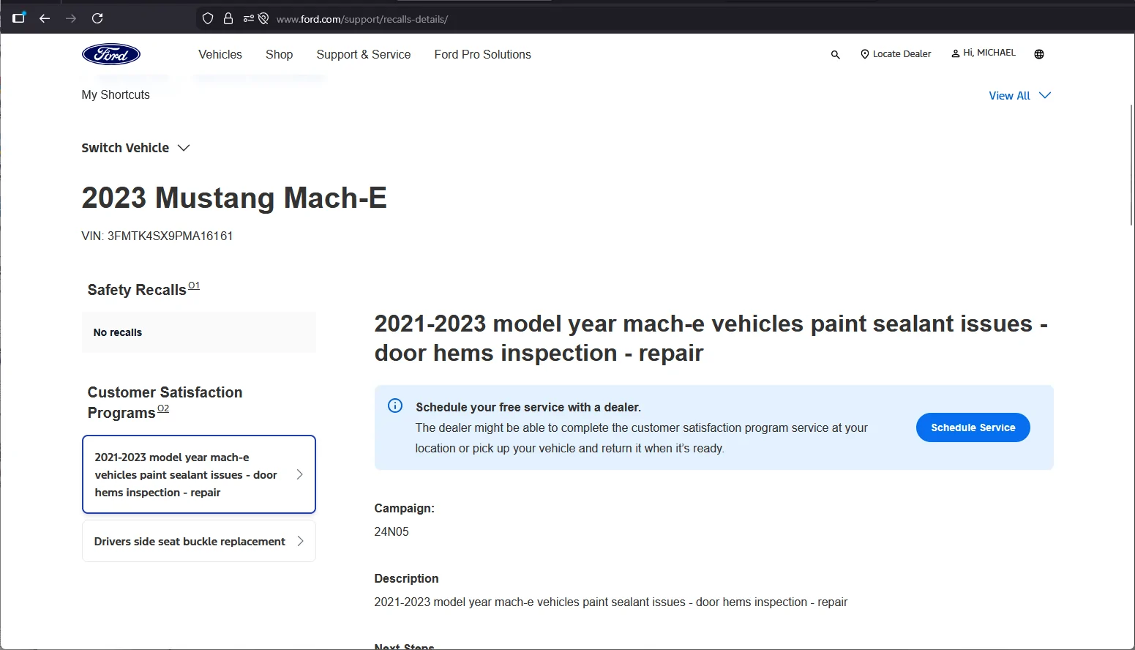Open Support & Service menu

(364, 54)
